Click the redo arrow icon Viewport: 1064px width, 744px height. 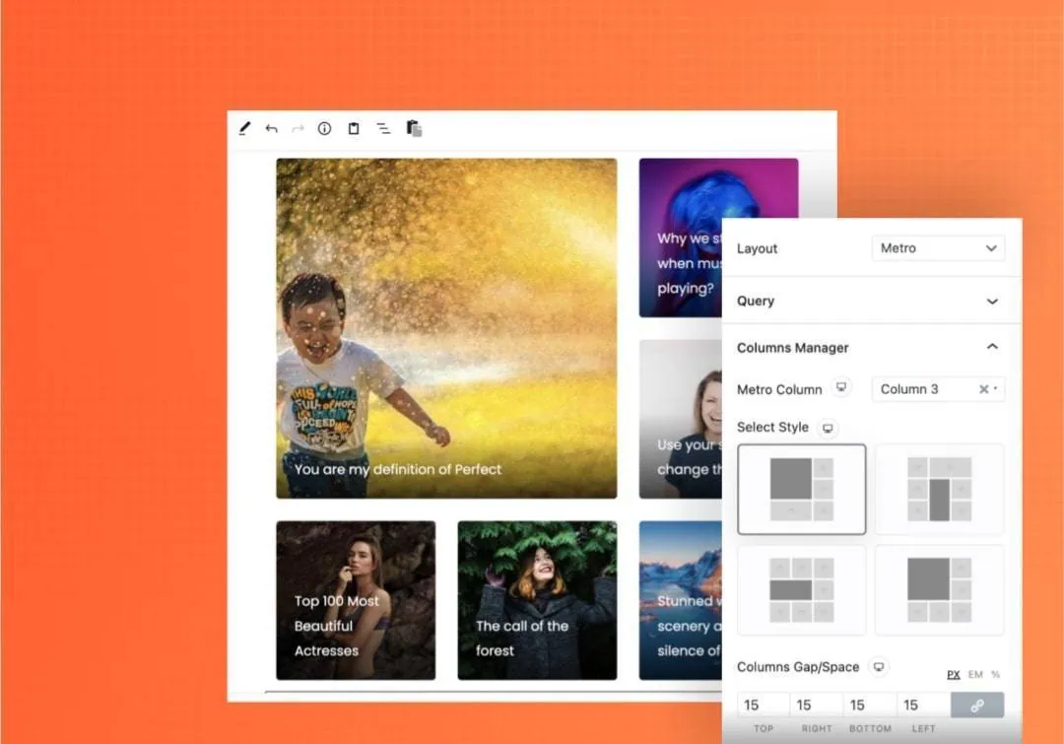[298, 128]
